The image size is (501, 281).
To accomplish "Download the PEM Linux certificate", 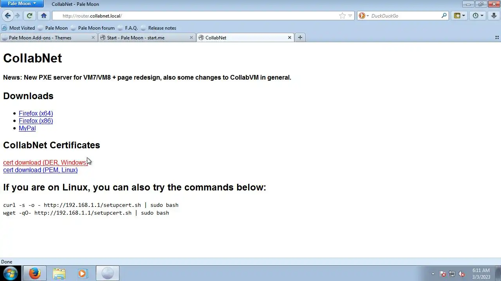I will 40,170.
